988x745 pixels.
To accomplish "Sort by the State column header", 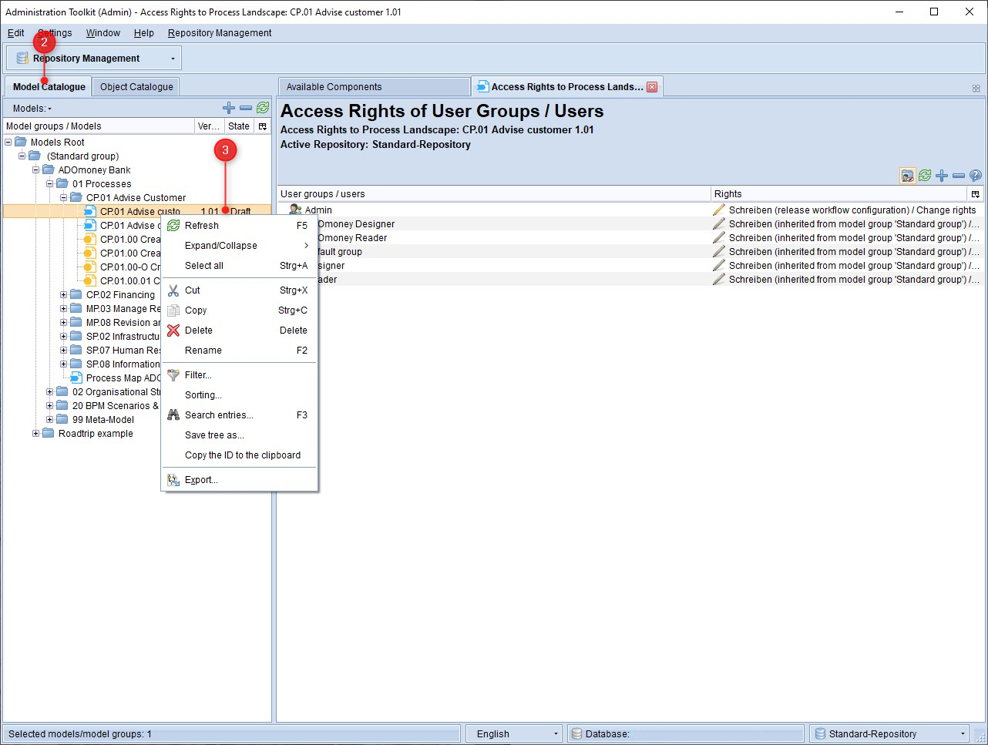I will pyautogui.click(x=239, y=126).
